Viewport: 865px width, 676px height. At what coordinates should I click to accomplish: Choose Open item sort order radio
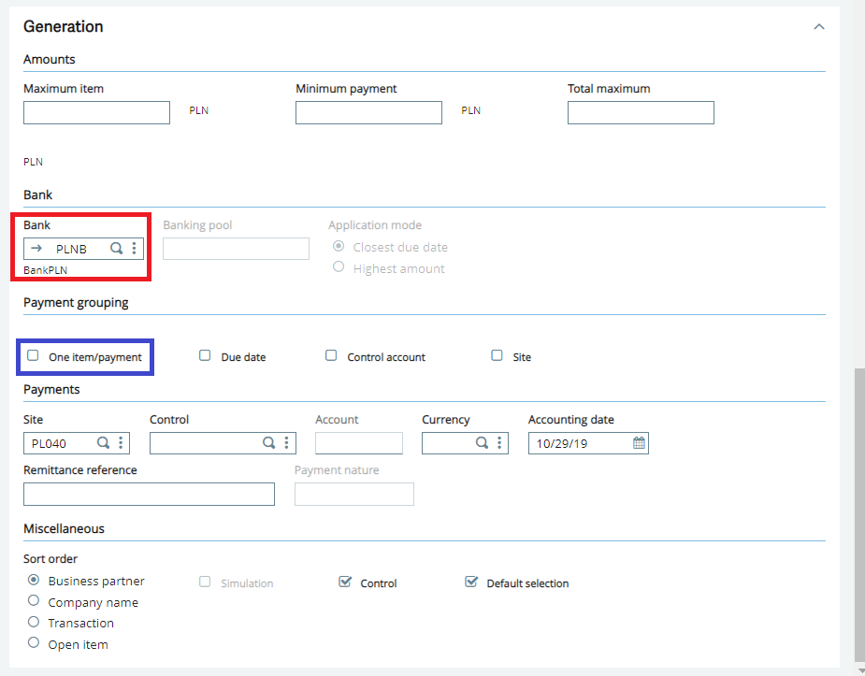click(x=34, y=642)
